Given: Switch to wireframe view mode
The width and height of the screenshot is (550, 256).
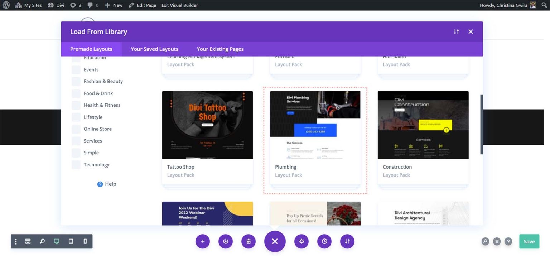Looking at the screenshot, I should pos(28,241).
